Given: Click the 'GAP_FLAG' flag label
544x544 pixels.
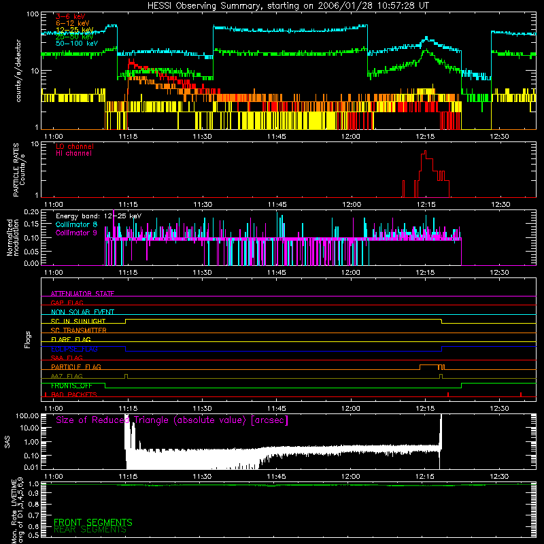Looking at the screenshot, I should pos(67,303).
